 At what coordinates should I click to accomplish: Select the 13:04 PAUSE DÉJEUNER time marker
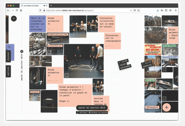point(124,64)
